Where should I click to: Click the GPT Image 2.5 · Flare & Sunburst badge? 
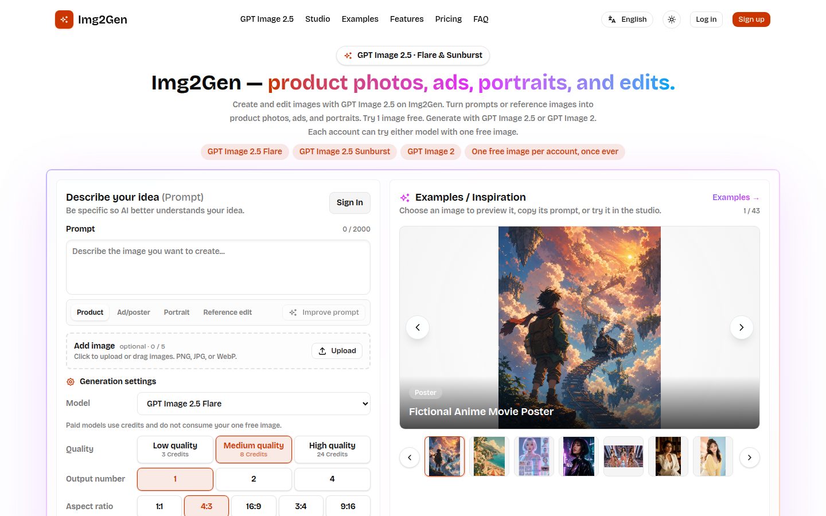click(413, 56)
